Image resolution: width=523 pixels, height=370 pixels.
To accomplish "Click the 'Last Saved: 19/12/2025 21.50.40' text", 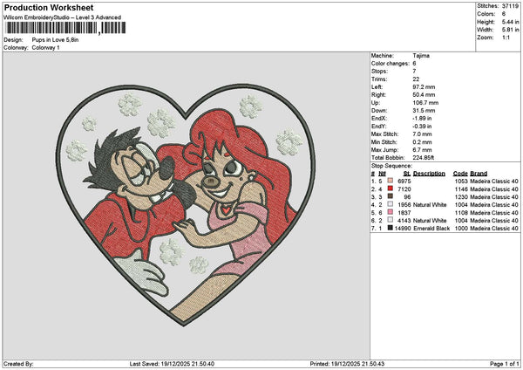I will tap(172, 364).
